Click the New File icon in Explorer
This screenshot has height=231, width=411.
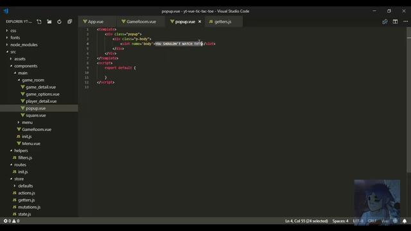[x=39, y=22]
